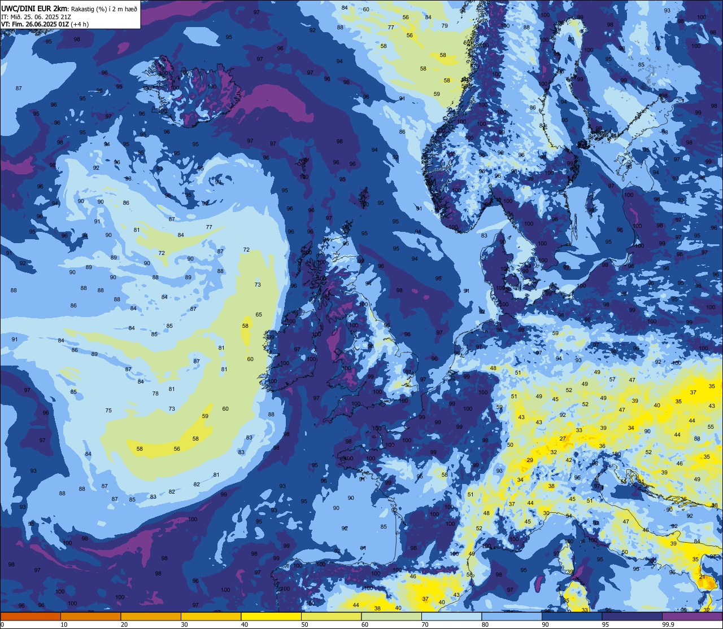The width and height of the screenshot is (723, 629).
Task: Click the '99.9' tick label on the color scale
Action: tap(668, 624)
